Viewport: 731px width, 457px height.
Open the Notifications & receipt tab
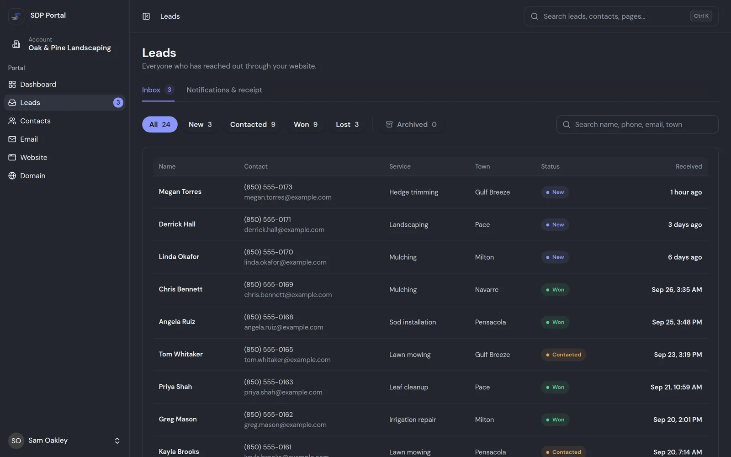click(x=224, y=90)
